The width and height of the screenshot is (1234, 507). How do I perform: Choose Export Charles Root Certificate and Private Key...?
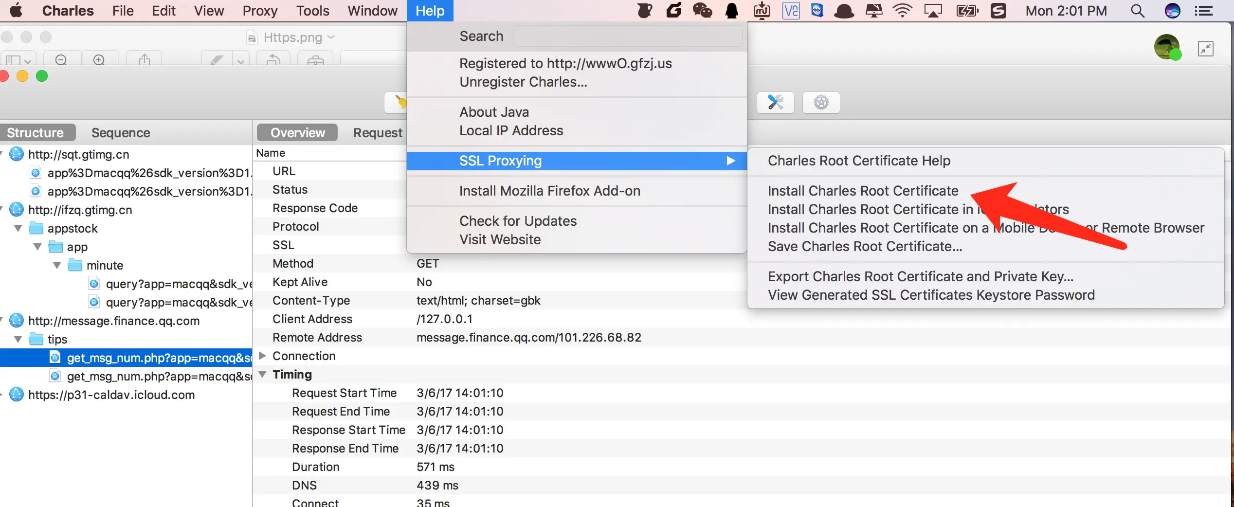pyautogui.click(x=920, y=276)
